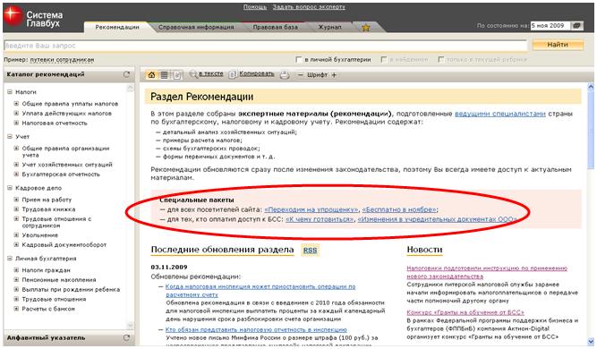Switch to the Справочная информация tab
This screenshot has width=597, height=349.
click(x=196, y=28)
